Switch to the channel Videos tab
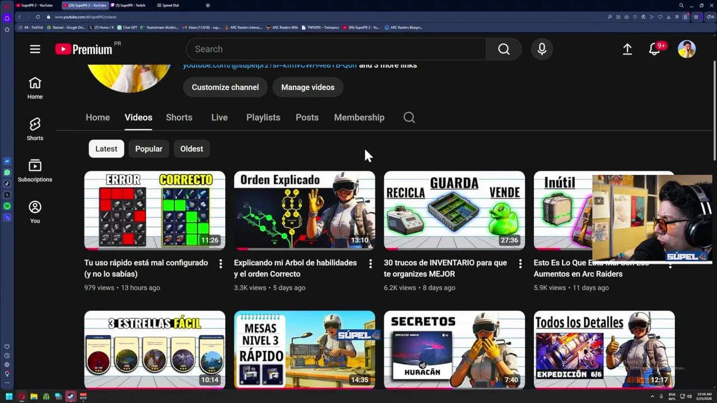The height and width of the screenshot is (403, 717). tap(138, 118)
